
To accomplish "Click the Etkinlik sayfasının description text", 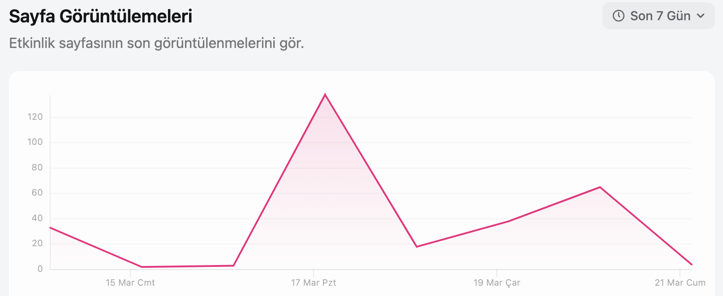I will pos(156,43).
